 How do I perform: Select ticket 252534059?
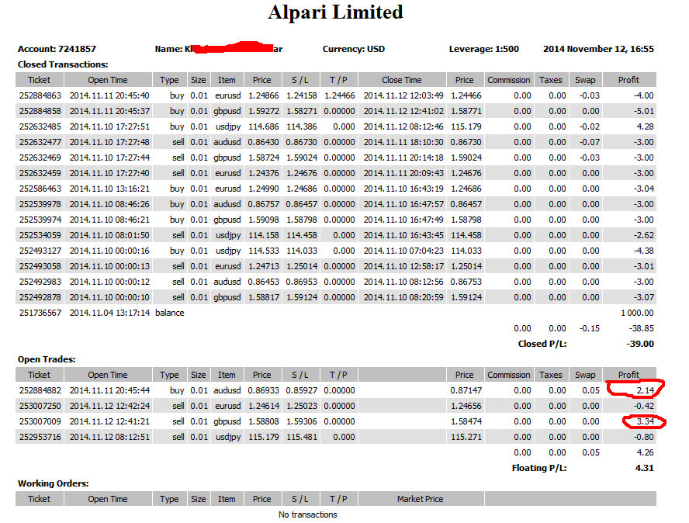click(x=40, y=235)
